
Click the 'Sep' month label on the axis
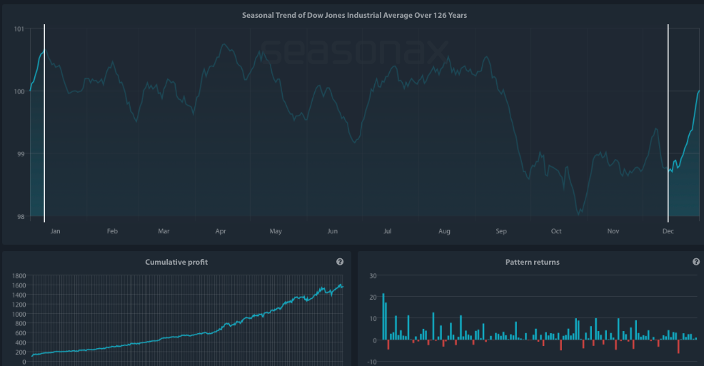[501, 231]
